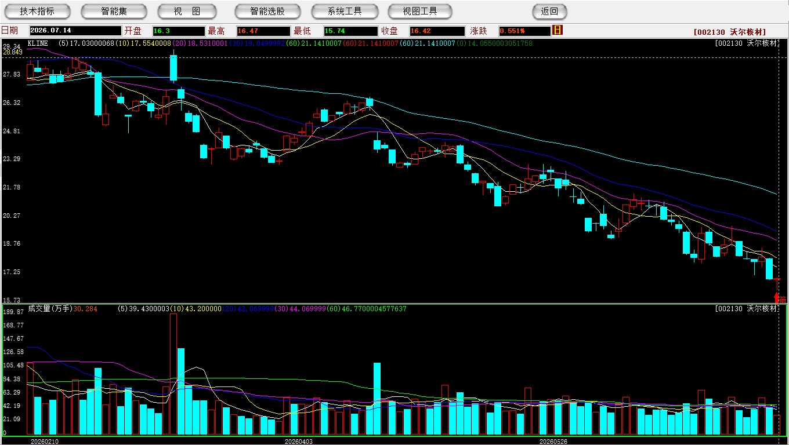This screenshot has height=445, width=789.
Task: Click the 15.73 price axis label
Action: [x=12, y=300]
